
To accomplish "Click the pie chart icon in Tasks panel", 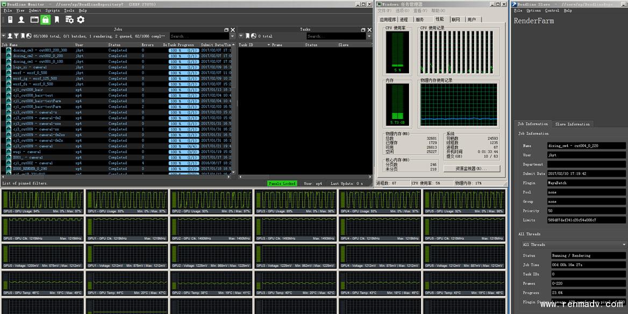I will (253, 36).
